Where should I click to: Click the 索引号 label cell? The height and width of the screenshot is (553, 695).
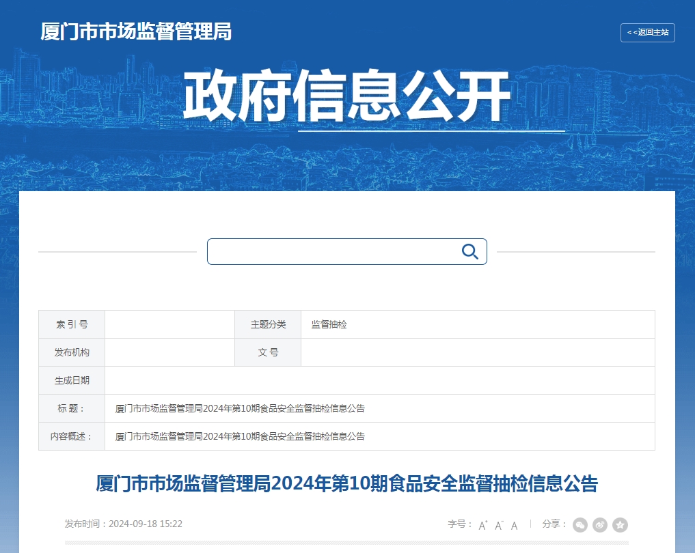[72, 324]
